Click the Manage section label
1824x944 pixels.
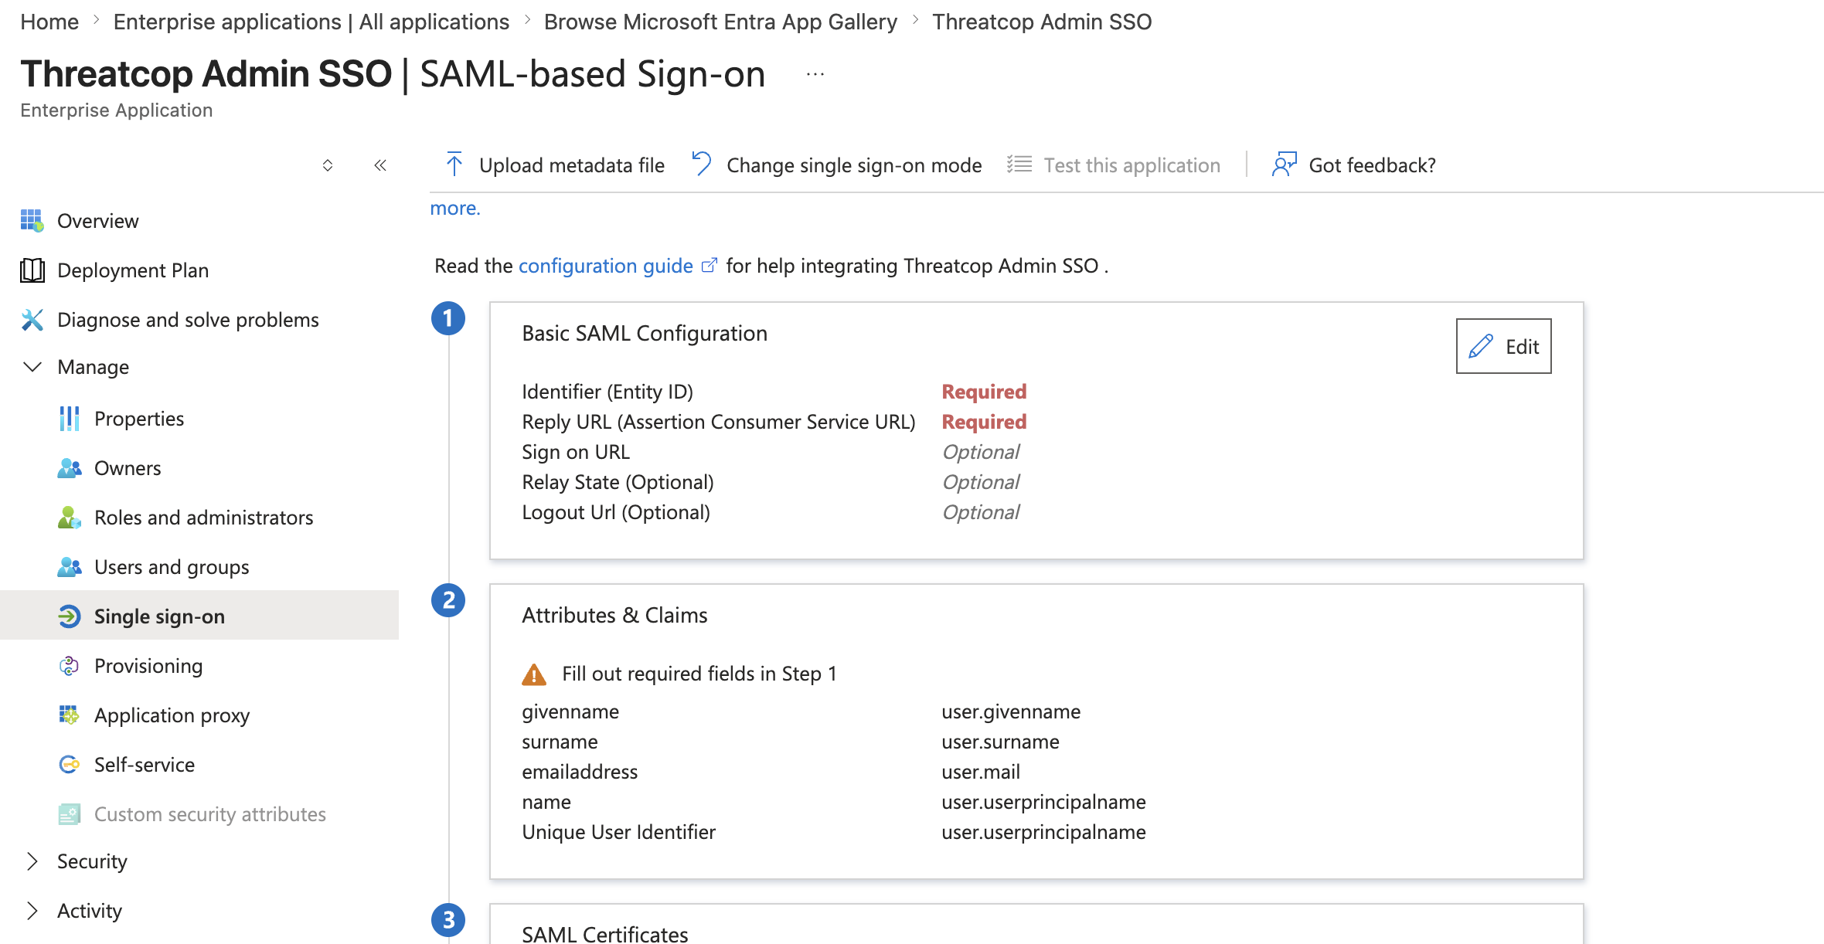94,367
